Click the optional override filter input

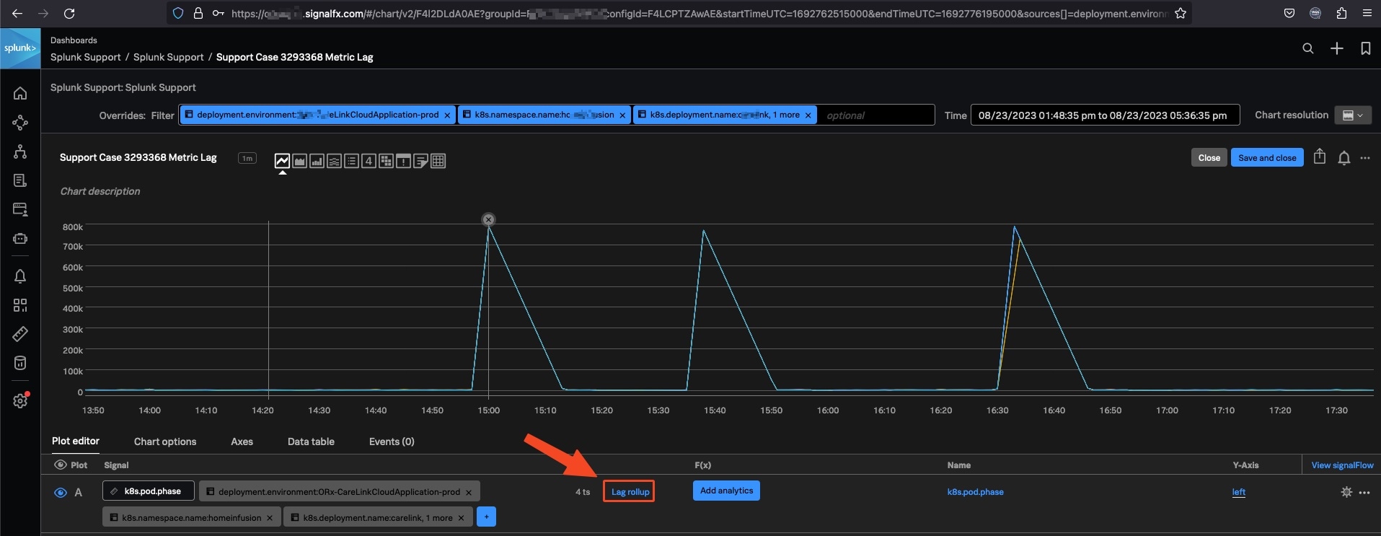[875, 115]
